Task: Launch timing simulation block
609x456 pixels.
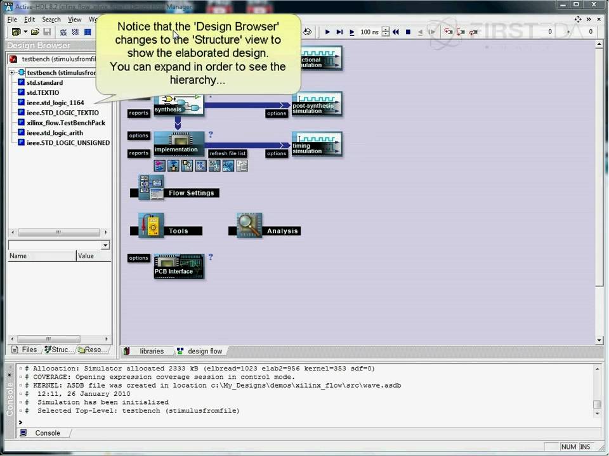Action: 317,144
